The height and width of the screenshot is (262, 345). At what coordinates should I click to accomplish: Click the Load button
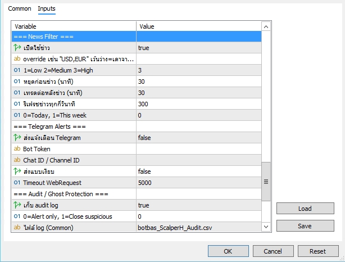point(305,209)
